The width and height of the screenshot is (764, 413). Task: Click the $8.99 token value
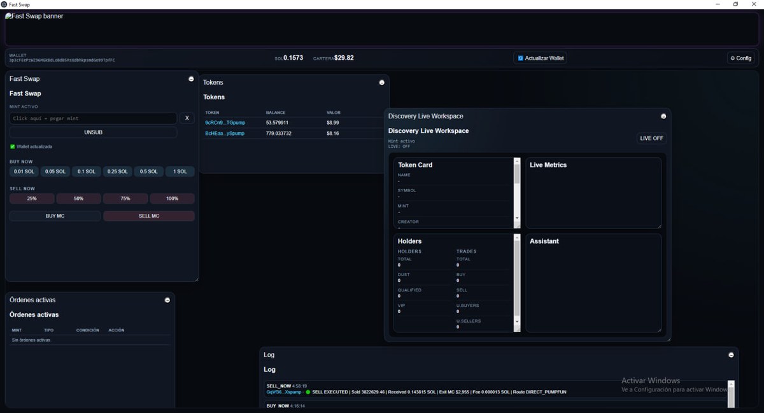point(333,123)
